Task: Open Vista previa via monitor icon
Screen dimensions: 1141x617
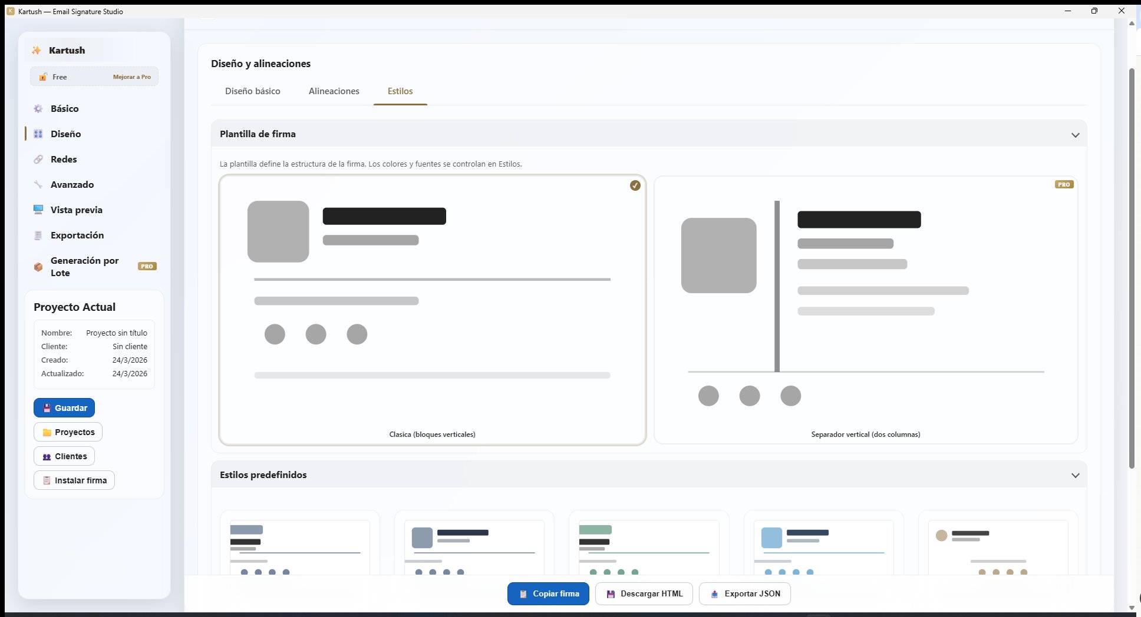Action: coord(38,210)
